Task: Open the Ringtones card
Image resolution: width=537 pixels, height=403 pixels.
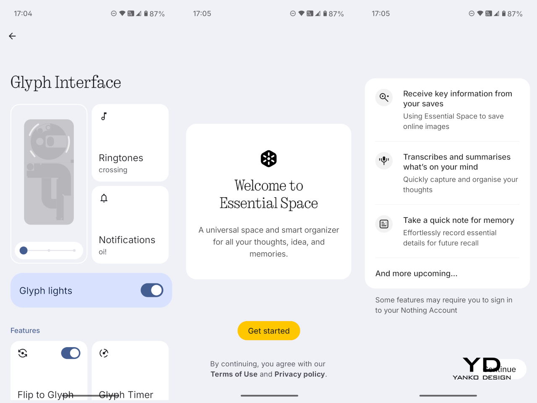Action: (130, 143)
